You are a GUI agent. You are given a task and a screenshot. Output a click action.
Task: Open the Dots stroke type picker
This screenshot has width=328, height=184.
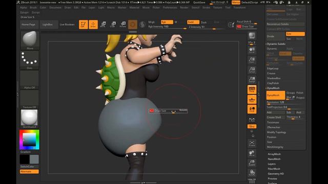30,60
